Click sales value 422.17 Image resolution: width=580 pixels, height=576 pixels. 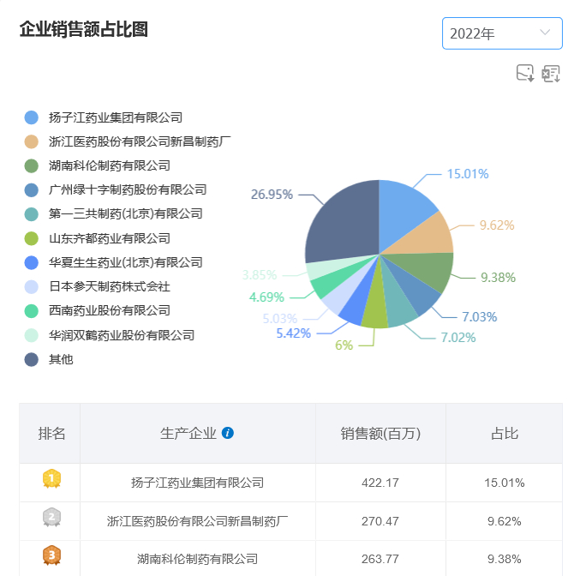coord(380,483)
